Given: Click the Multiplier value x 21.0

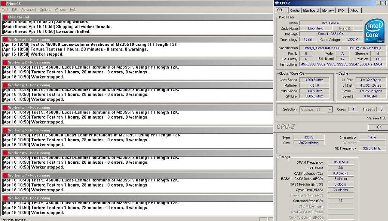Looking at the screenshot, I should coord(314,85).
